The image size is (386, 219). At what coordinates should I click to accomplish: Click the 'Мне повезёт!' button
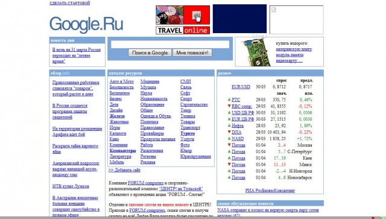click(x=192, y=52)
